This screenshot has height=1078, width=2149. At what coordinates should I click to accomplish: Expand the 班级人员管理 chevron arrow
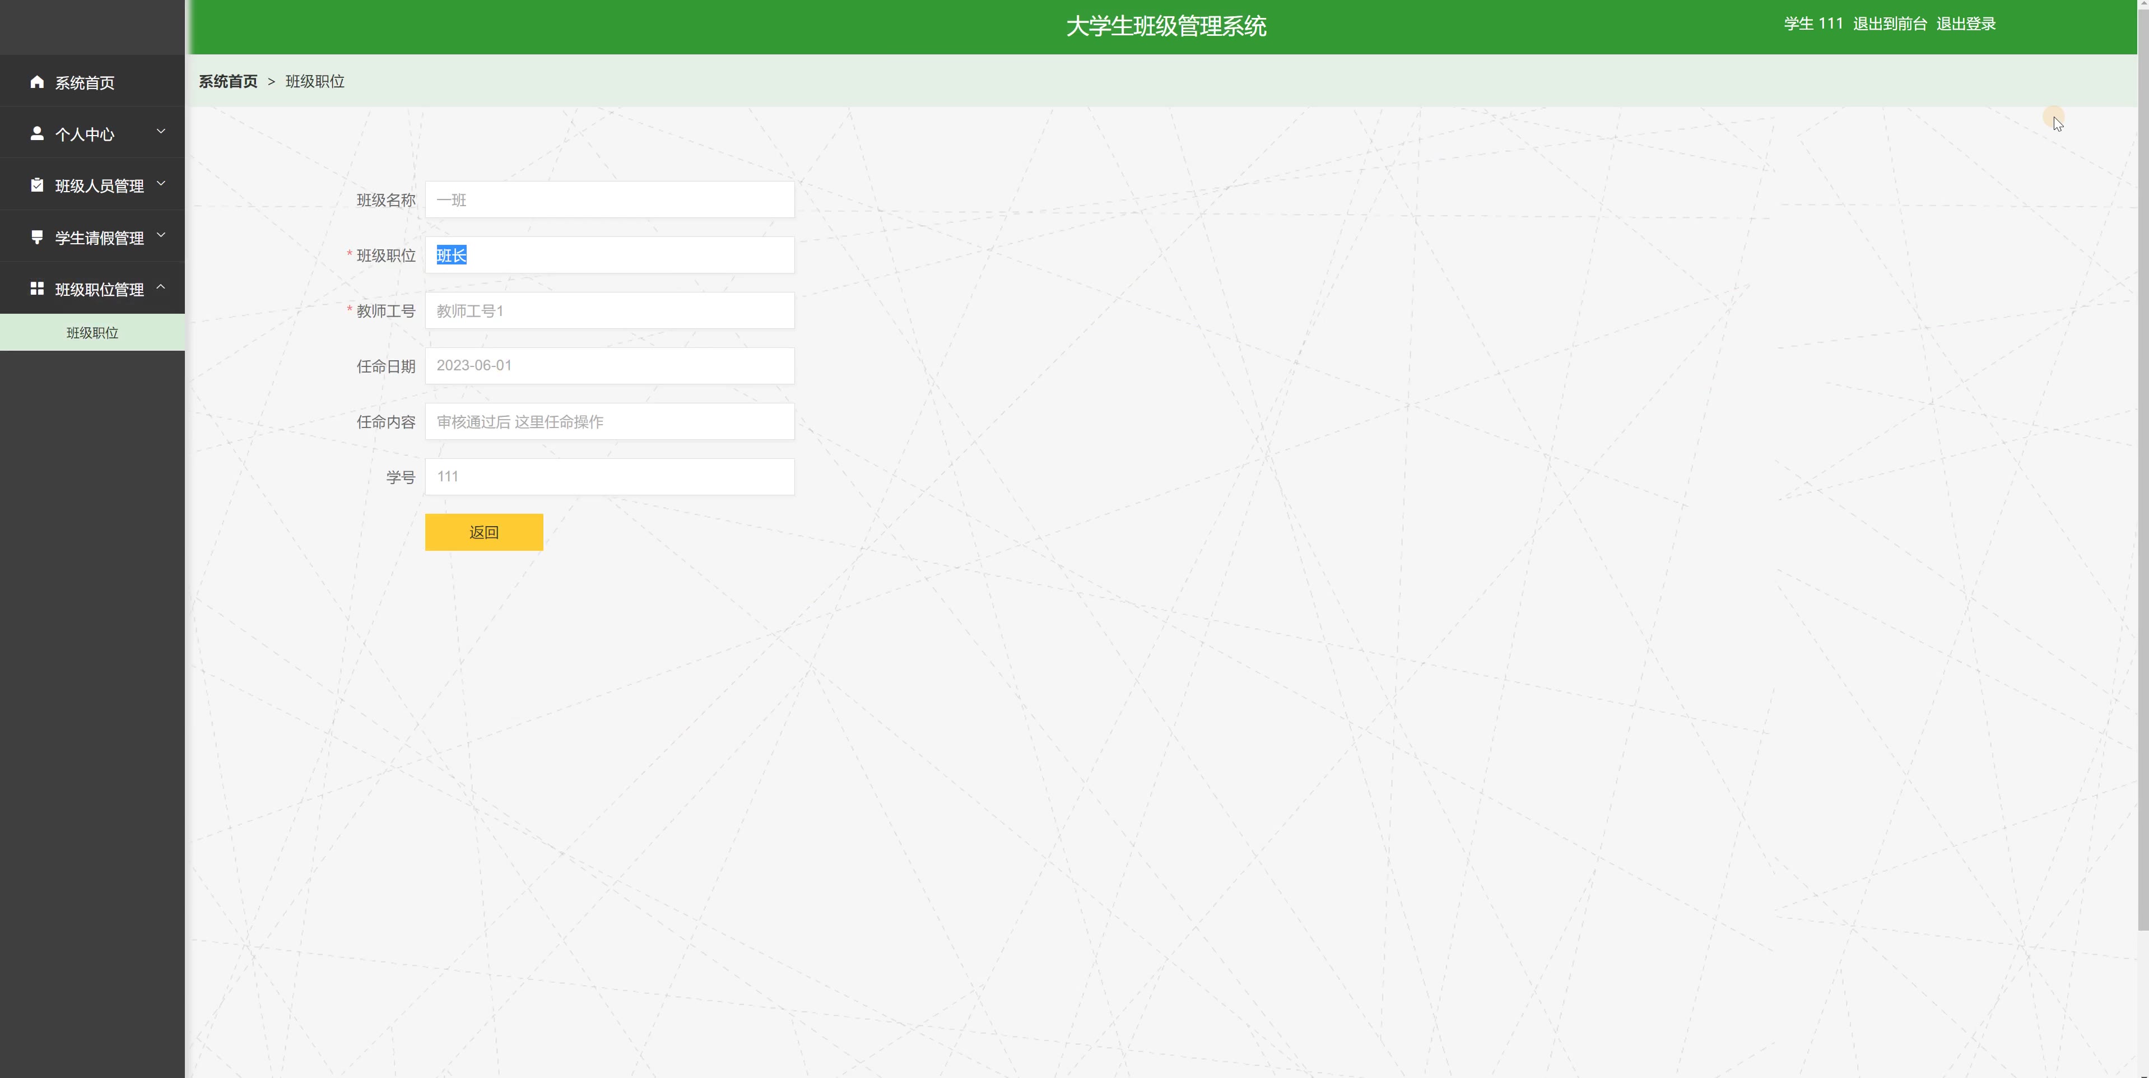[161, 184]
